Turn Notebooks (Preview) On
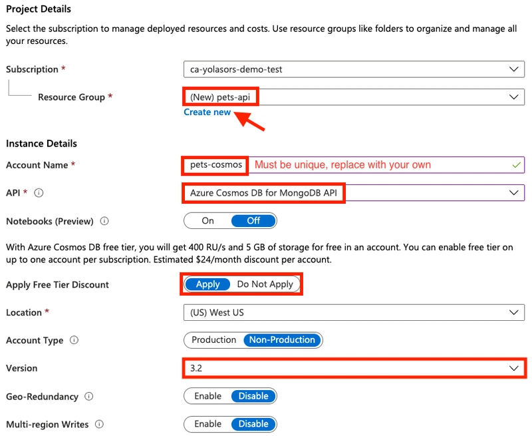 pyautogui.click(x=207, y=221)
